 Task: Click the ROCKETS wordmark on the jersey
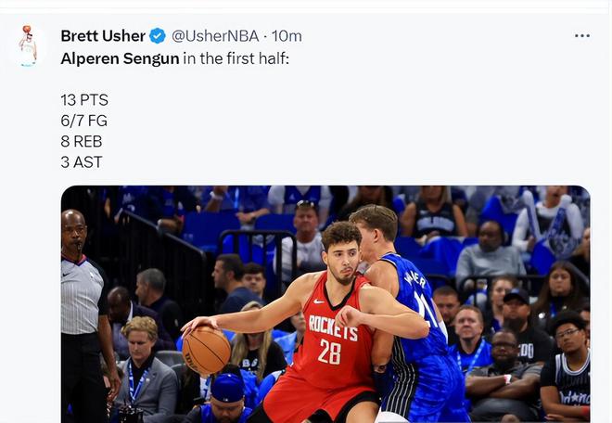(x=332, y=323)
